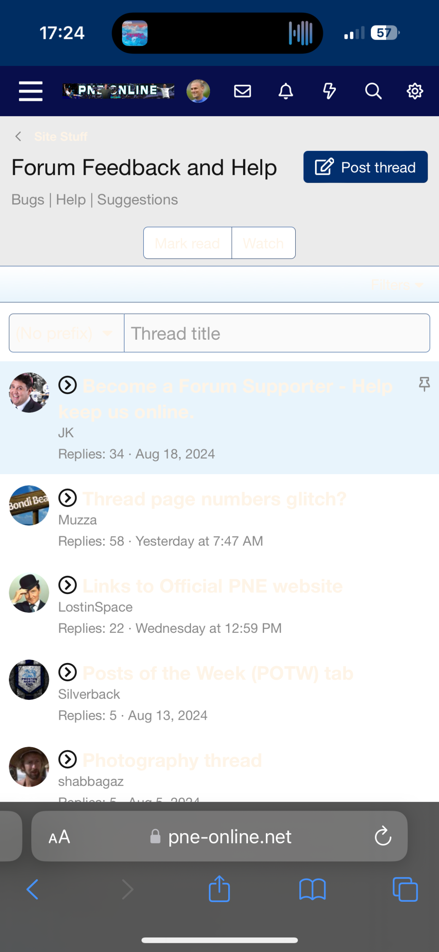Go back to Site Stuff breadcrumb
Image resolution: width=439 pixels, height=952 pixels.
click(x=60, y=136)
